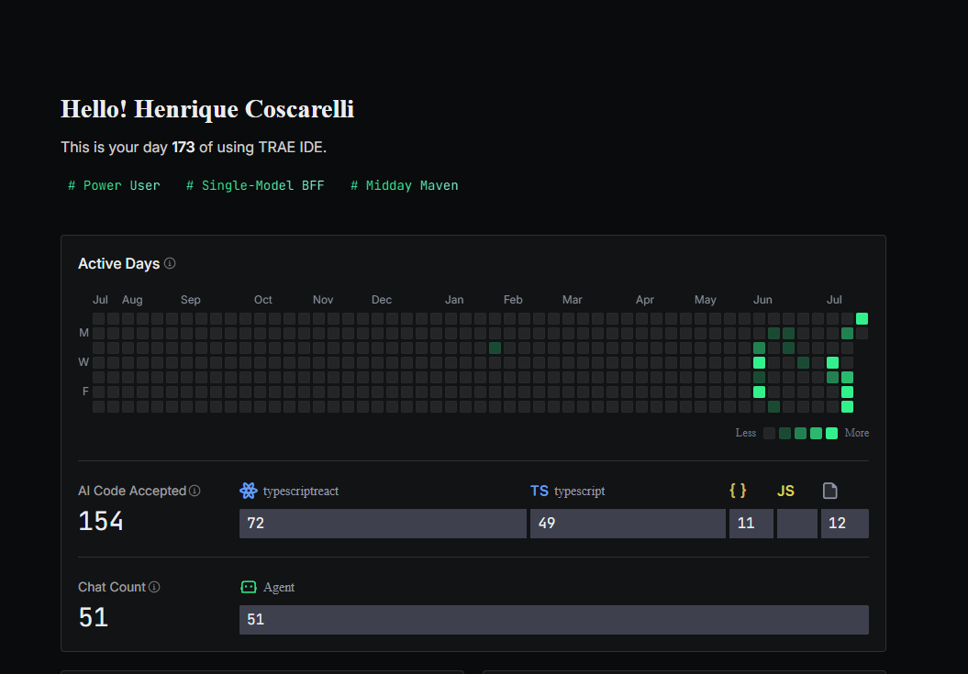Click the # Single-Model BFF tag

point(255,186)
